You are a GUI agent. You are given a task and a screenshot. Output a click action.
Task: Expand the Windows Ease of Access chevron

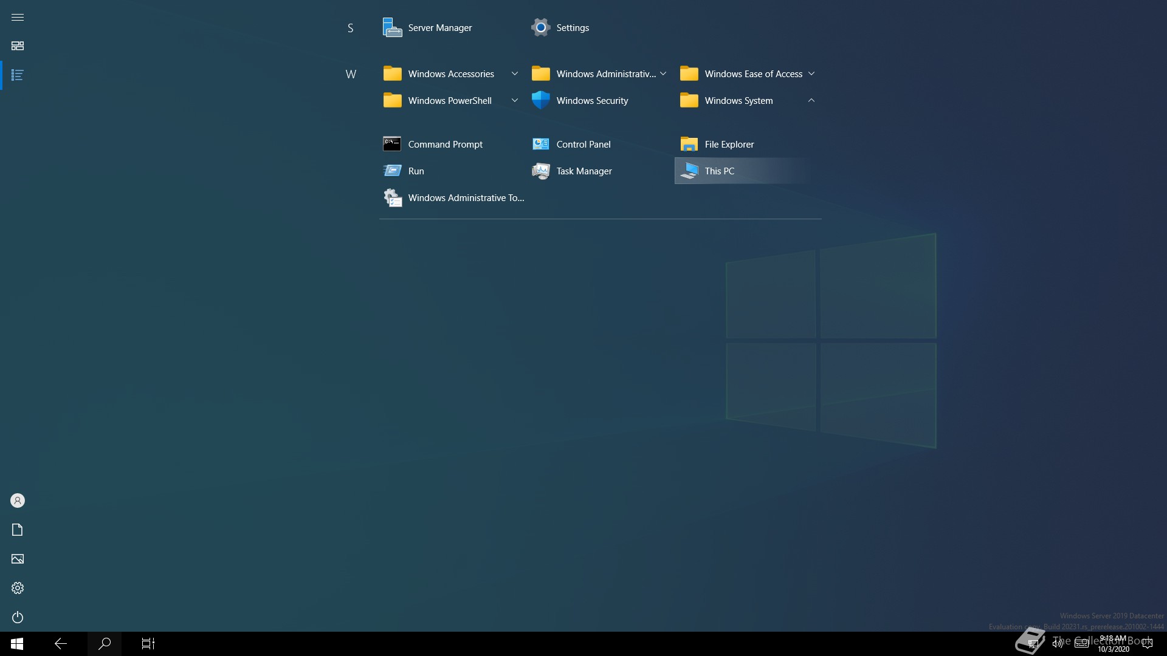tap(811, 73)
